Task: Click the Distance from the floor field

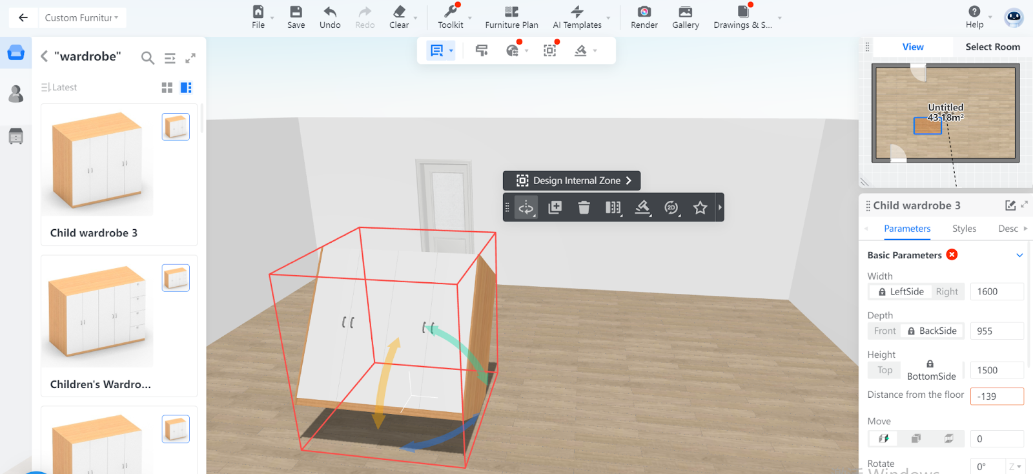Action: (x=997, y=397)
